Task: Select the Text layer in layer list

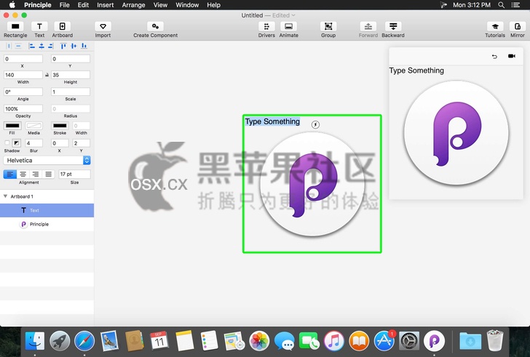Action: (x=47, y=210)
